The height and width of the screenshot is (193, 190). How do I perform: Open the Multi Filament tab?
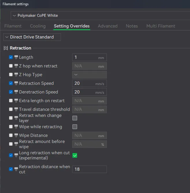[161, 26]
